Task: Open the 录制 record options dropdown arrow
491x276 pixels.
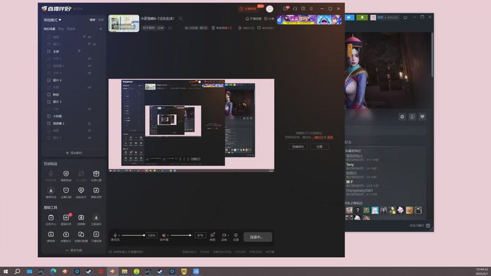Action: pyautogui.click(x=228, y=235)
